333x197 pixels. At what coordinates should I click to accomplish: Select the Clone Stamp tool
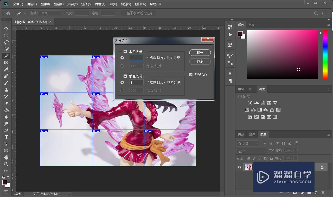[x=6, y=90]
